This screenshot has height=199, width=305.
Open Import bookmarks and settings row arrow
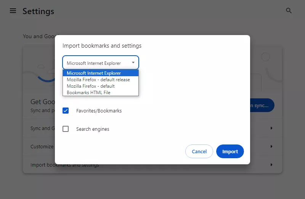[271, 165]
